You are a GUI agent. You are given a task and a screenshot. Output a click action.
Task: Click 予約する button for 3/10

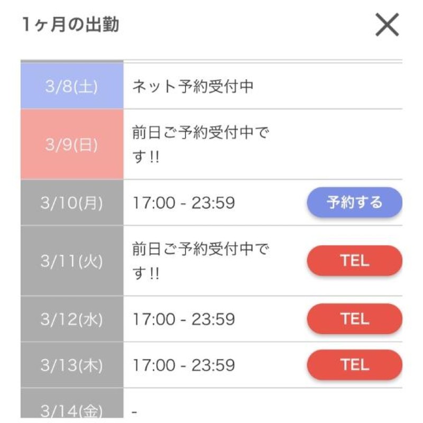pos(354,203)
